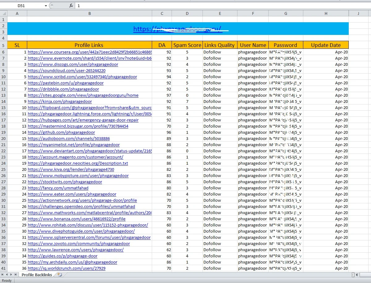The width and height of the screenshot is (371, 283).
Task: Click the Update Date header cell
Action: pyautogui.click(x=326, y=45)
